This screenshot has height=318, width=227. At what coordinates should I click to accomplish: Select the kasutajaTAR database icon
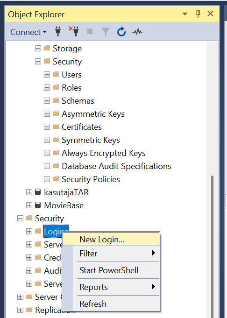pyautogui.click(x=38, y=192)
